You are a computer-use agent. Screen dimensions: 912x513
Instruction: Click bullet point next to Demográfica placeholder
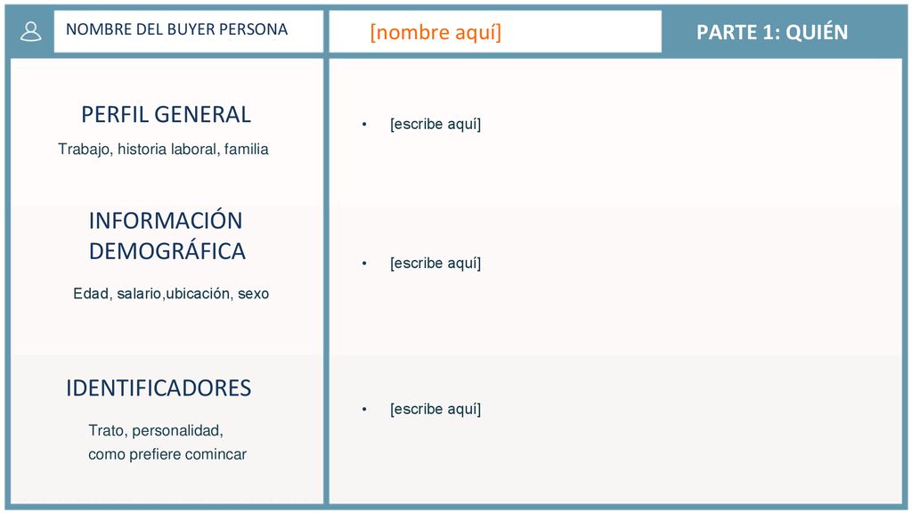(364, 264)
